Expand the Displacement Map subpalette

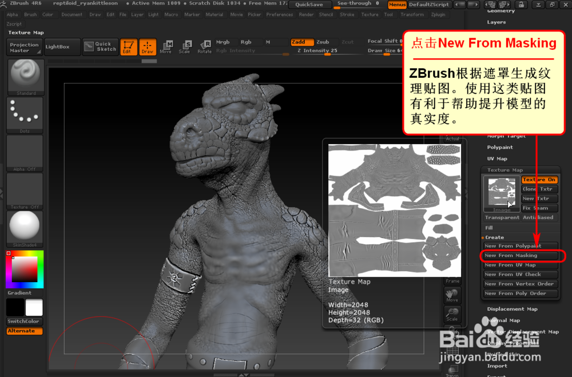coord(512,309)
